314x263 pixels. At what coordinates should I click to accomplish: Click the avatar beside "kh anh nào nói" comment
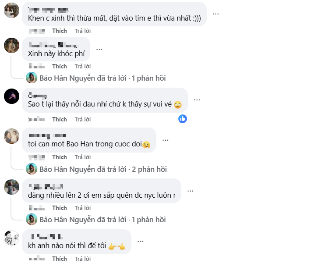point(11,238)
